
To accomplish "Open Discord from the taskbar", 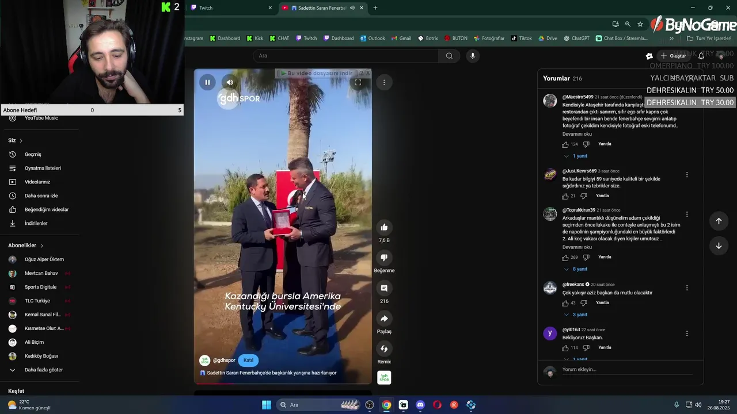I will pos(420,405).
